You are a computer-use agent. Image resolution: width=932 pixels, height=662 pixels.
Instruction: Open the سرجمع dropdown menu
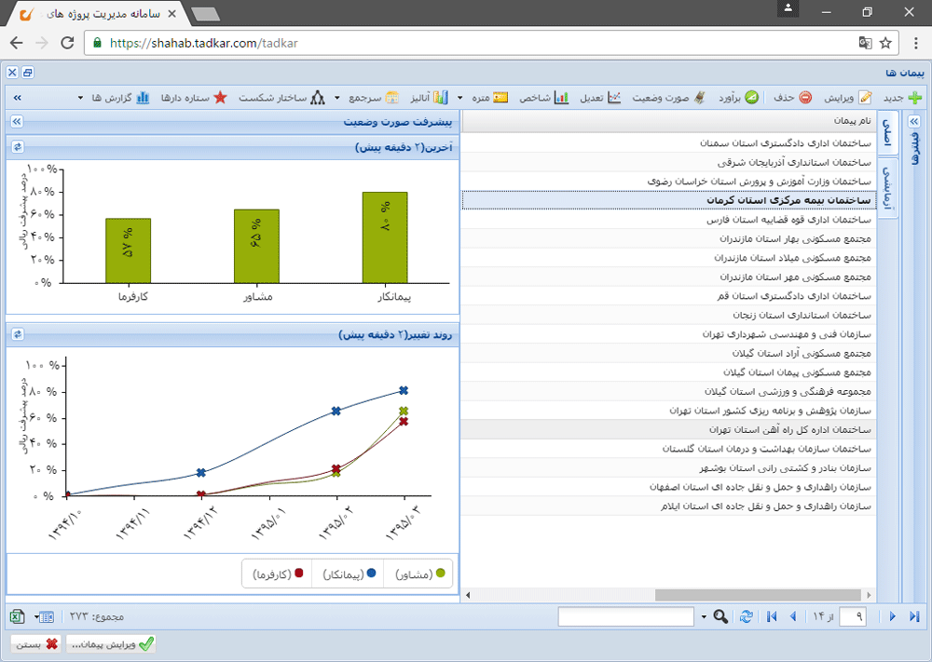(336, 98)
